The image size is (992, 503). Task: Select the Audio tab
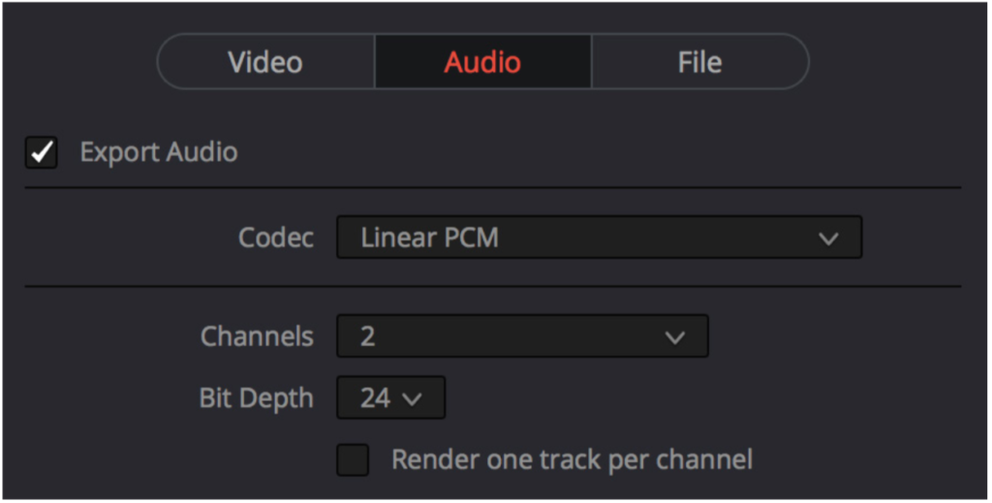coord(483,61)
